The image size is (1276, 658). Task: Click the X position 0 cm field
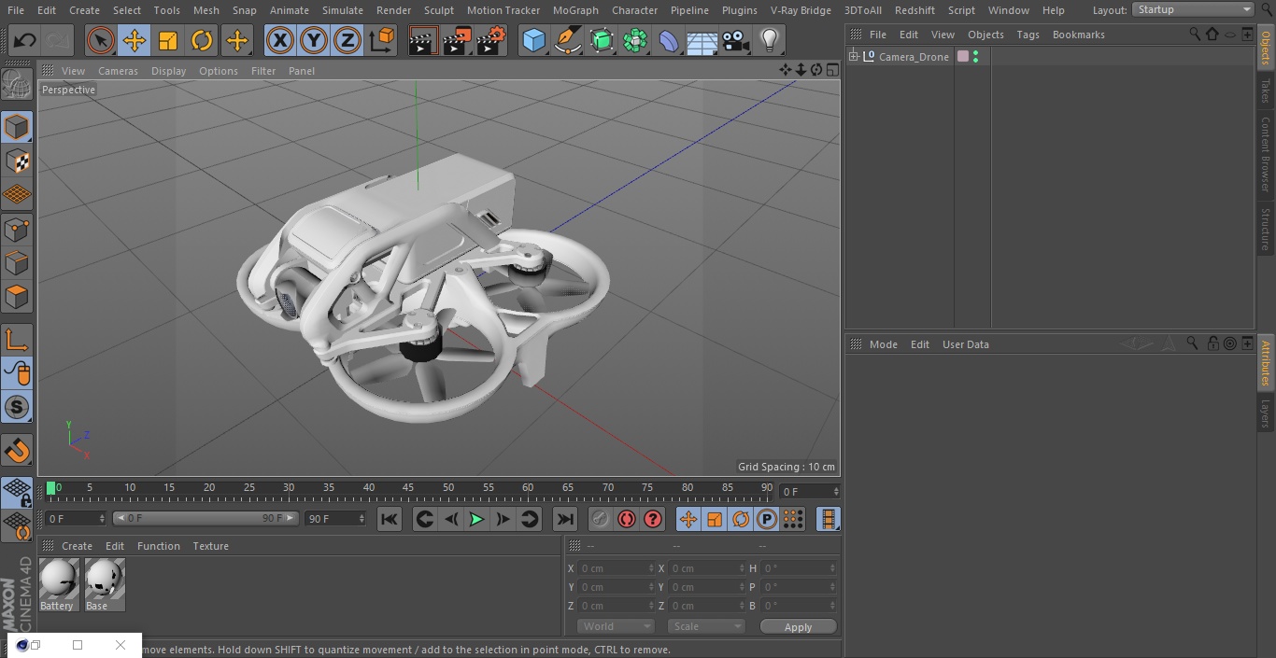(x=616, y=568)
